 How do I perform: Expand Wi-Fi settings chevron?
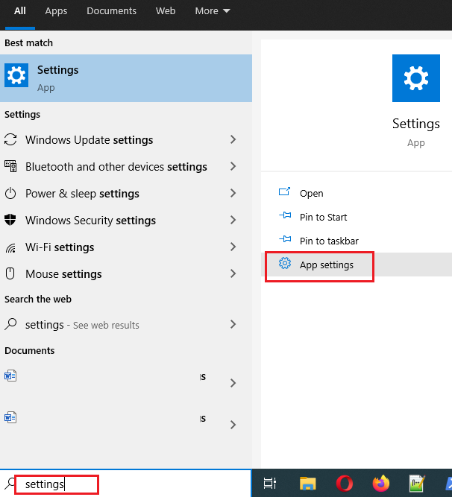click(233, 247)
